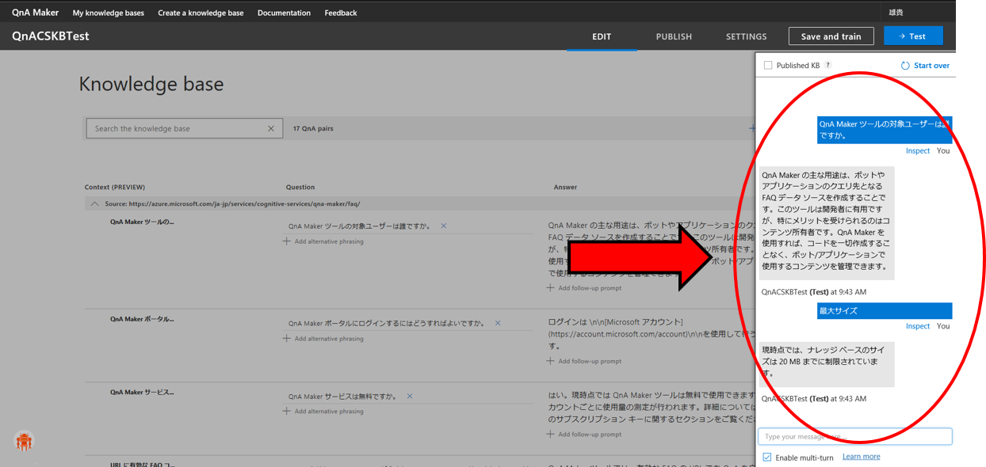Viewport: 986px width, 467px height.
Task: Remove question QnA Maker ポータルにログインするには
Action: pyautogui.click(x=498, y=323)
